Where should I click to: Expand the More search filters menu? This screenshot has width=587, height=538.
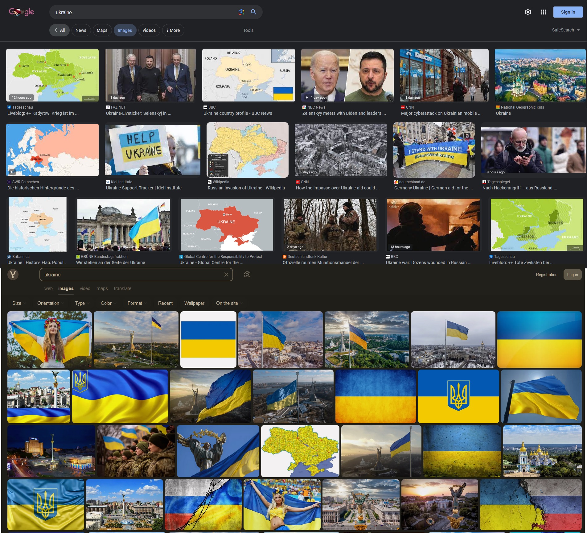click(x=173, y=30)
